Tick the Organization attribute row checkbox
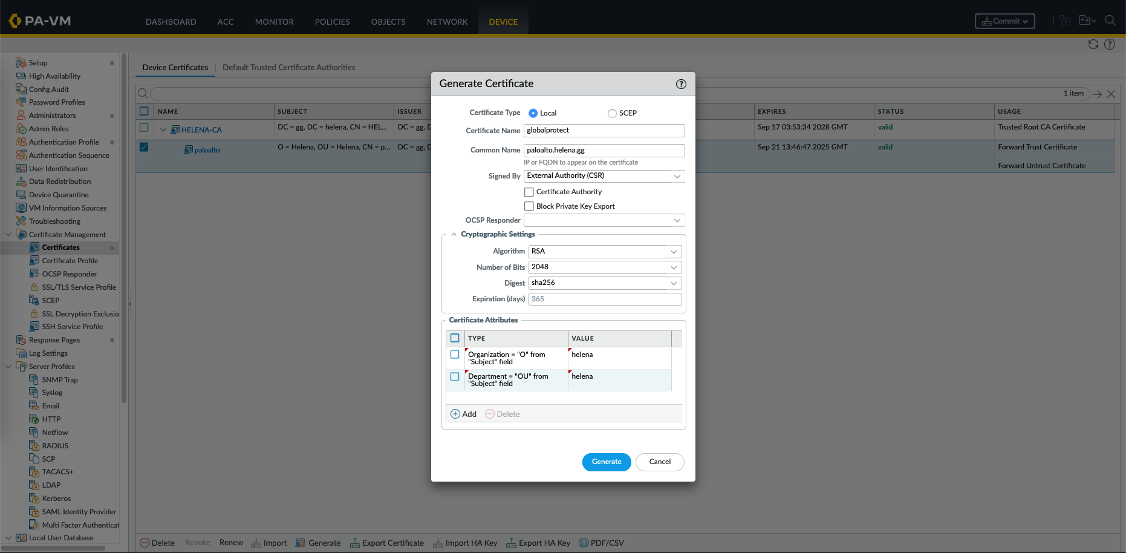The width and height of the screenshot is (1126, 553). [455, 355]
